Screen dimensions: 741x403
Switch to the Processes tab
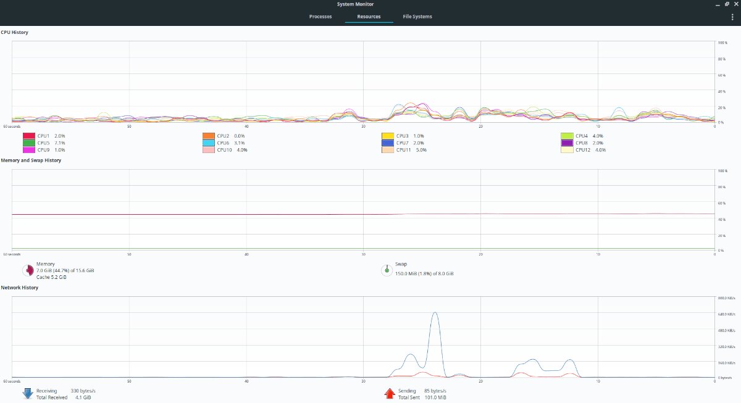coord(320,17)
